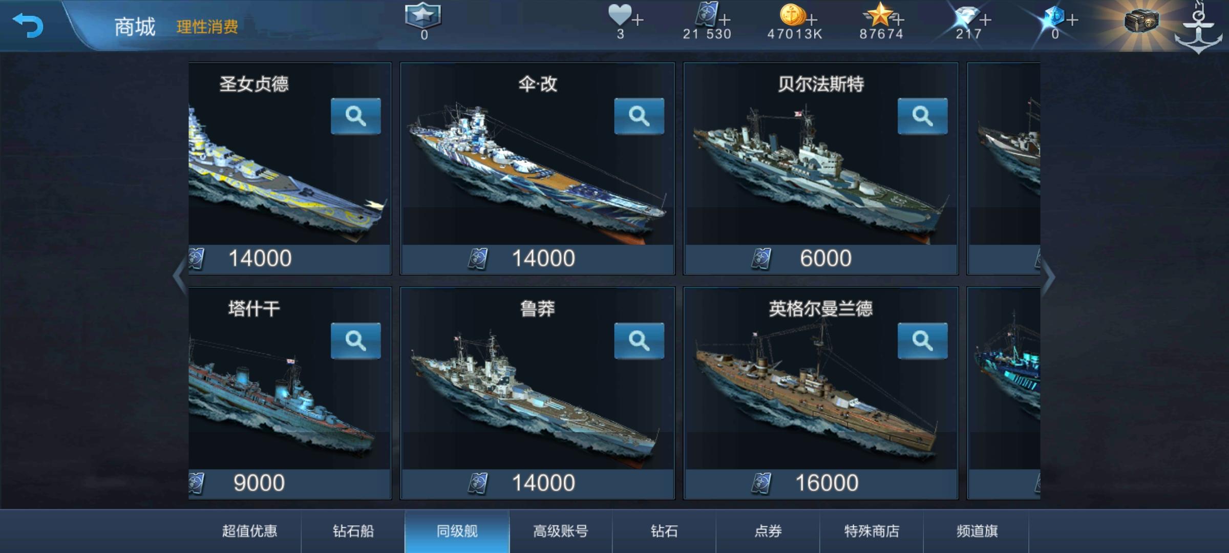Add gold coins with plus icon
1229x553 pixels.
click(x=812, y=20)
